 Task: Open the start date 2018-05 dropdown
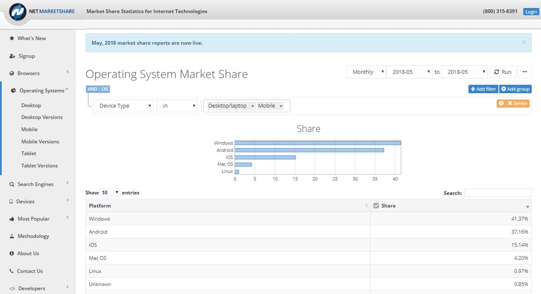pyautogui.click(x=410, y=72)
